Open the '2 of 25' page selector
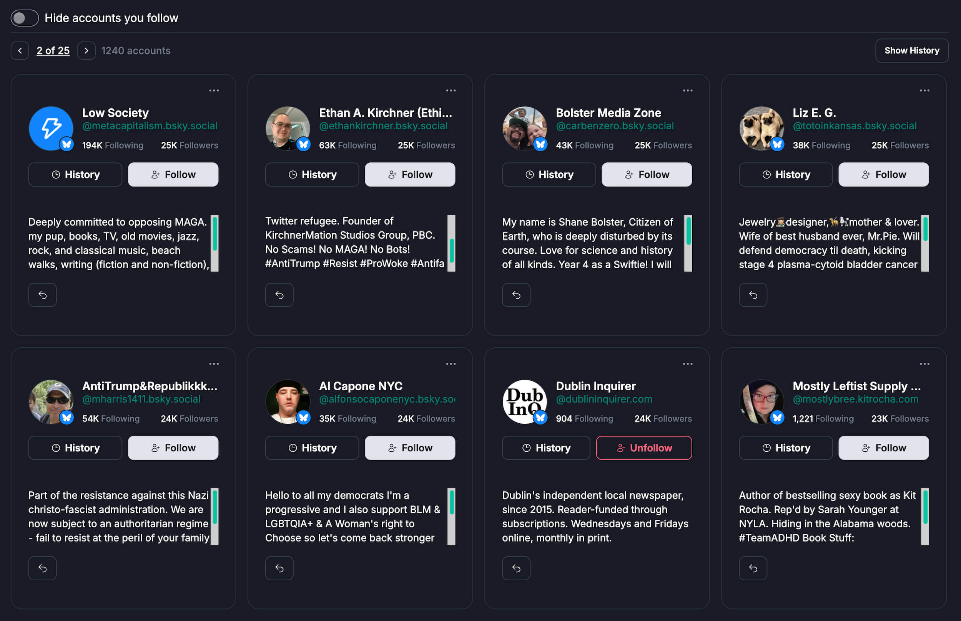Viewport: 961px width, 621px height. pos(53,51)
